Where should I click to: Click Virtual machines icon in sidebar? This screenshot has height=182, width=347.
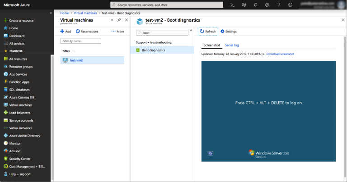pos(6,105)
